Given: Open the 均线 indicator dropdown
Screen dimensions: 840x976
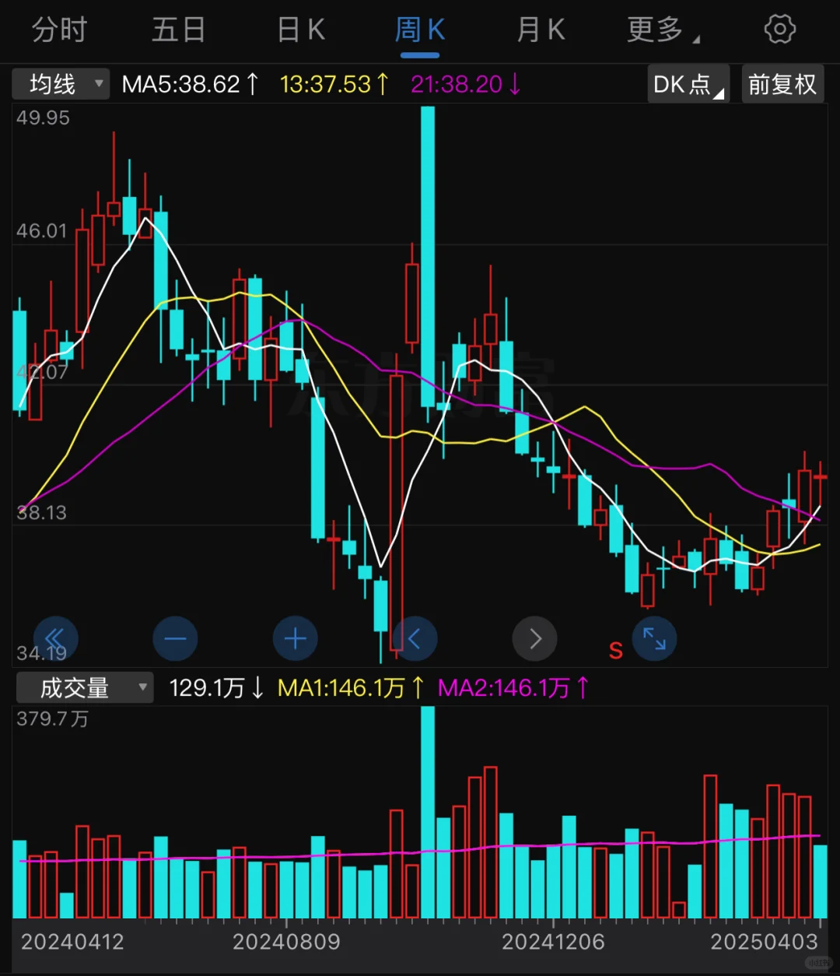Looking at the screenshot, I should tap(61, 84).
